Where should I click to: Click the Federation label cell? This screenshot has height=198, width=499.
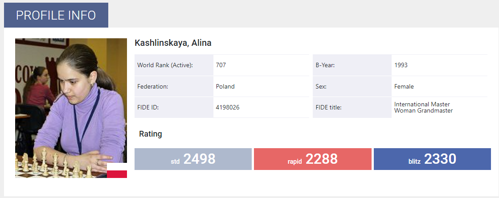174,86
